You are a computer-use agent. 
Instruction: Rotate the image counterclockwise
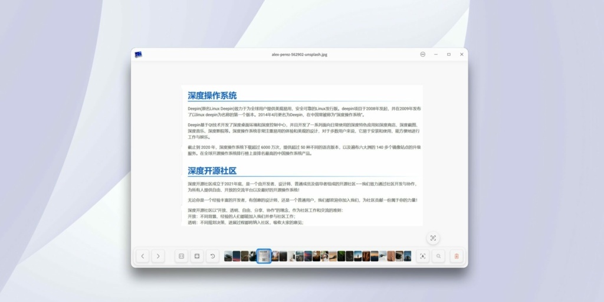[212, 256]
